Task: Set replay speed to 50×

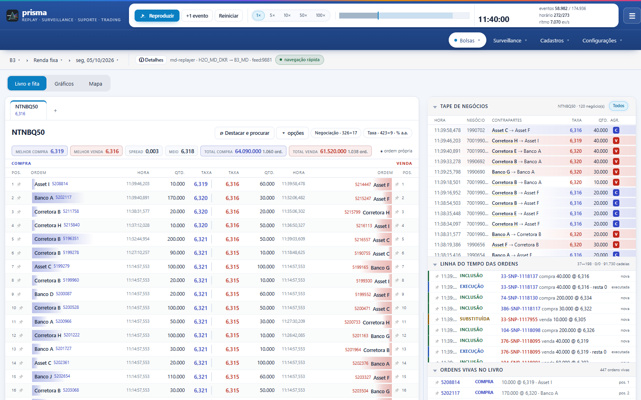Action: point(303,16)
